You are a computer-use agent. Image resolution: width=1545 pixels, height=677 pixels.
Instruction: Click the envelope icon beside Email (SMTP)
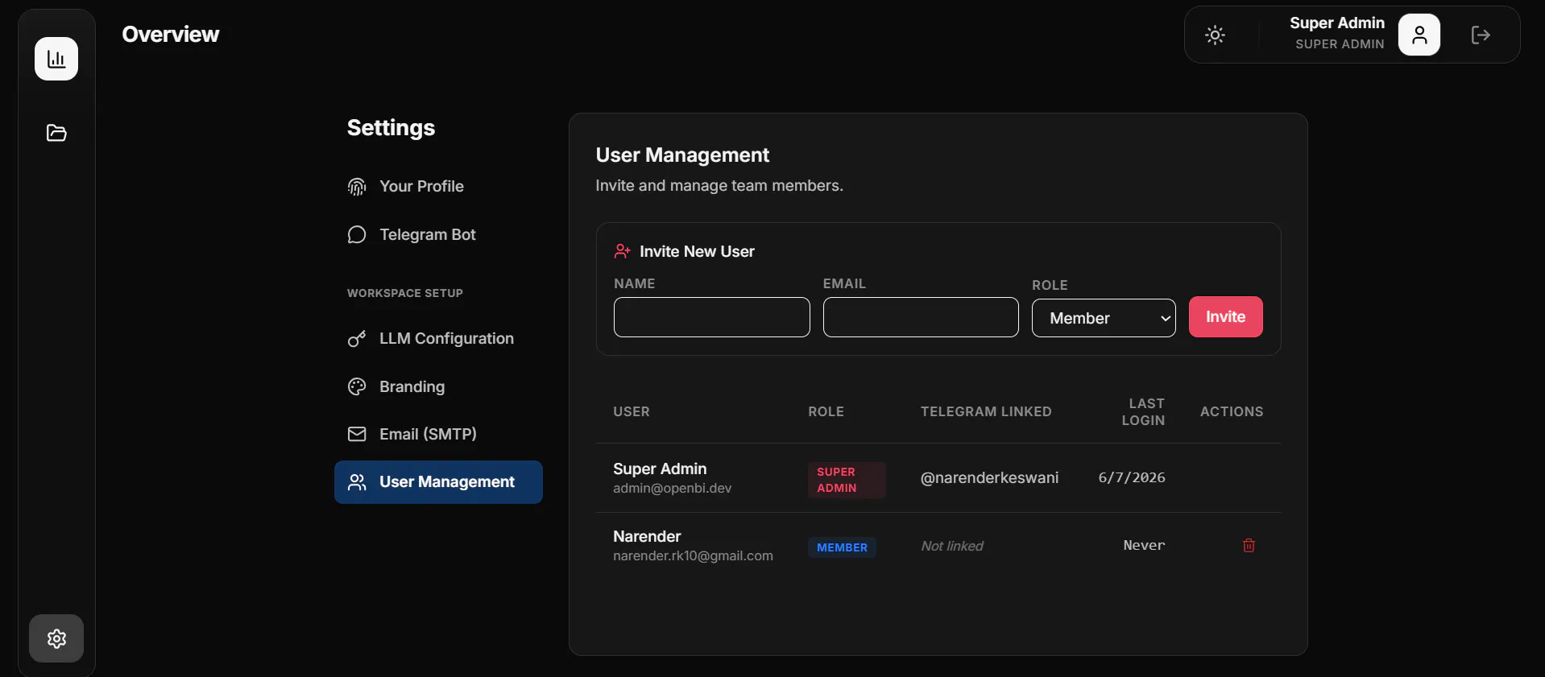(357, 434)
